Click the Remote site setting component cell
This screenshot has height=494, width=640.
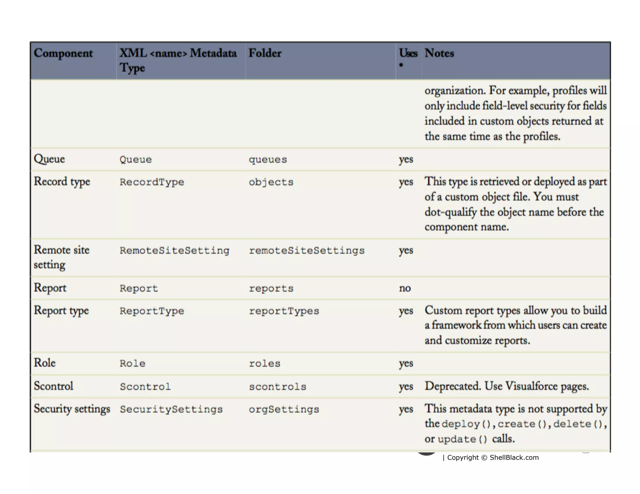click(62, 257)
